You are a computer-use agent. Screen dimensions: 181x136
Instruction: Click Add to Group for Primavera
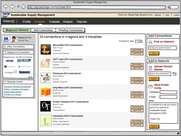click(137, 82)
